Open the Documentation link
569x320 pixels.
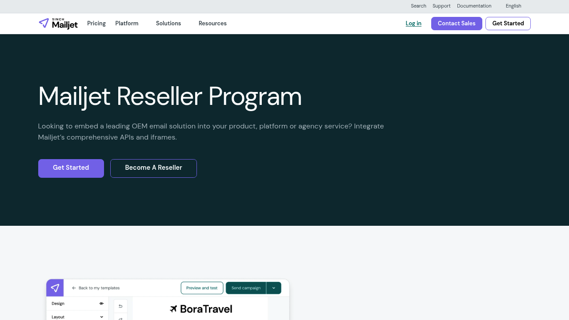tap(474, 6)
